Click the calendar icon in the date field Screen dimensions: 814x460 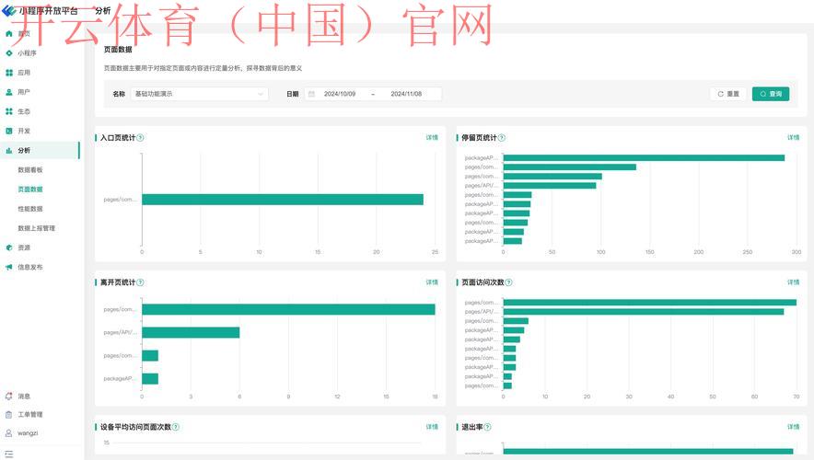pos(311,94)
